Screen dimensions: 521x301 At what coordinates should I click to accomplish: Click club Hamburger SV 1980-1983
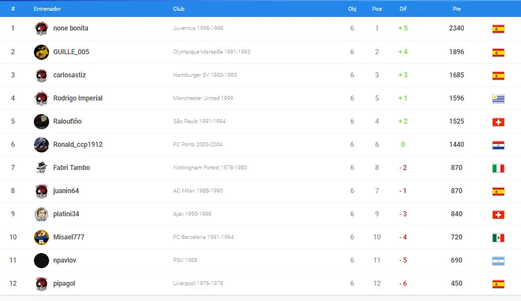[205, 75]
